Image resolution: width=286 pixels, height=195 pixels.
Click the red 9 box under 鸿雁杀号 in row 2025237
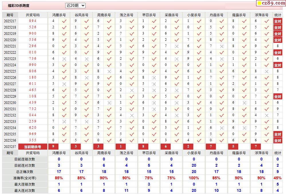53,146
